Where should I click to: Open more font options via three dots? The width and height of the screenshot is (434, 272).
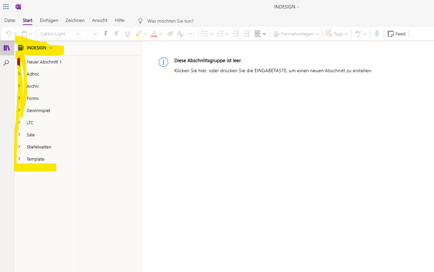coord(191,34)
